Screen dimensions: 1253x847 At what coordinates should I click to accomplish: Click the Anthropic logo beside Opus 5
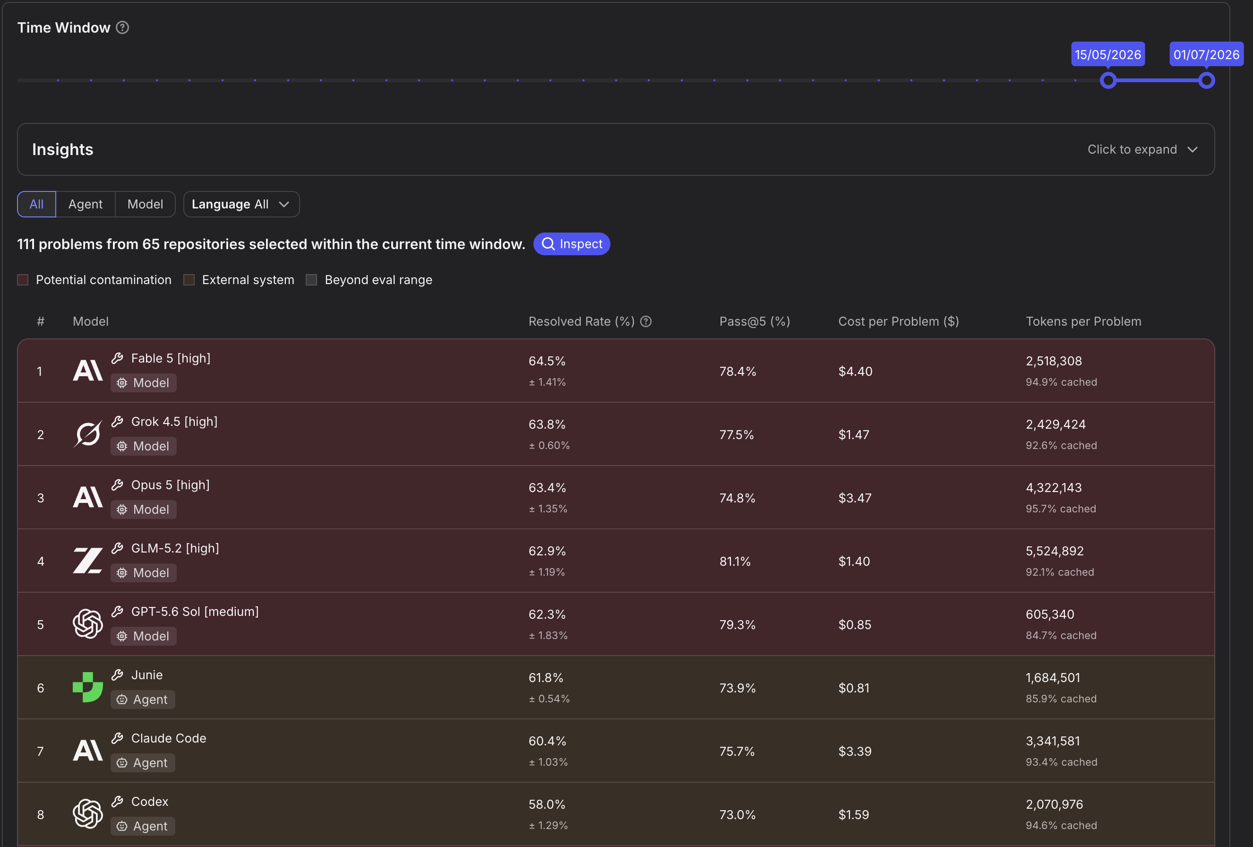tap(88, 497)
